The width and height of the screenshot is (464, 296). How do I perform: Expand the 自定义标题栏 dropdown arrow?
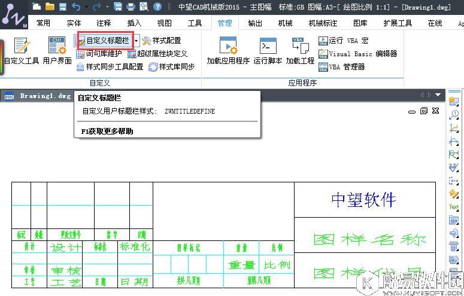(x=136, y=41)
